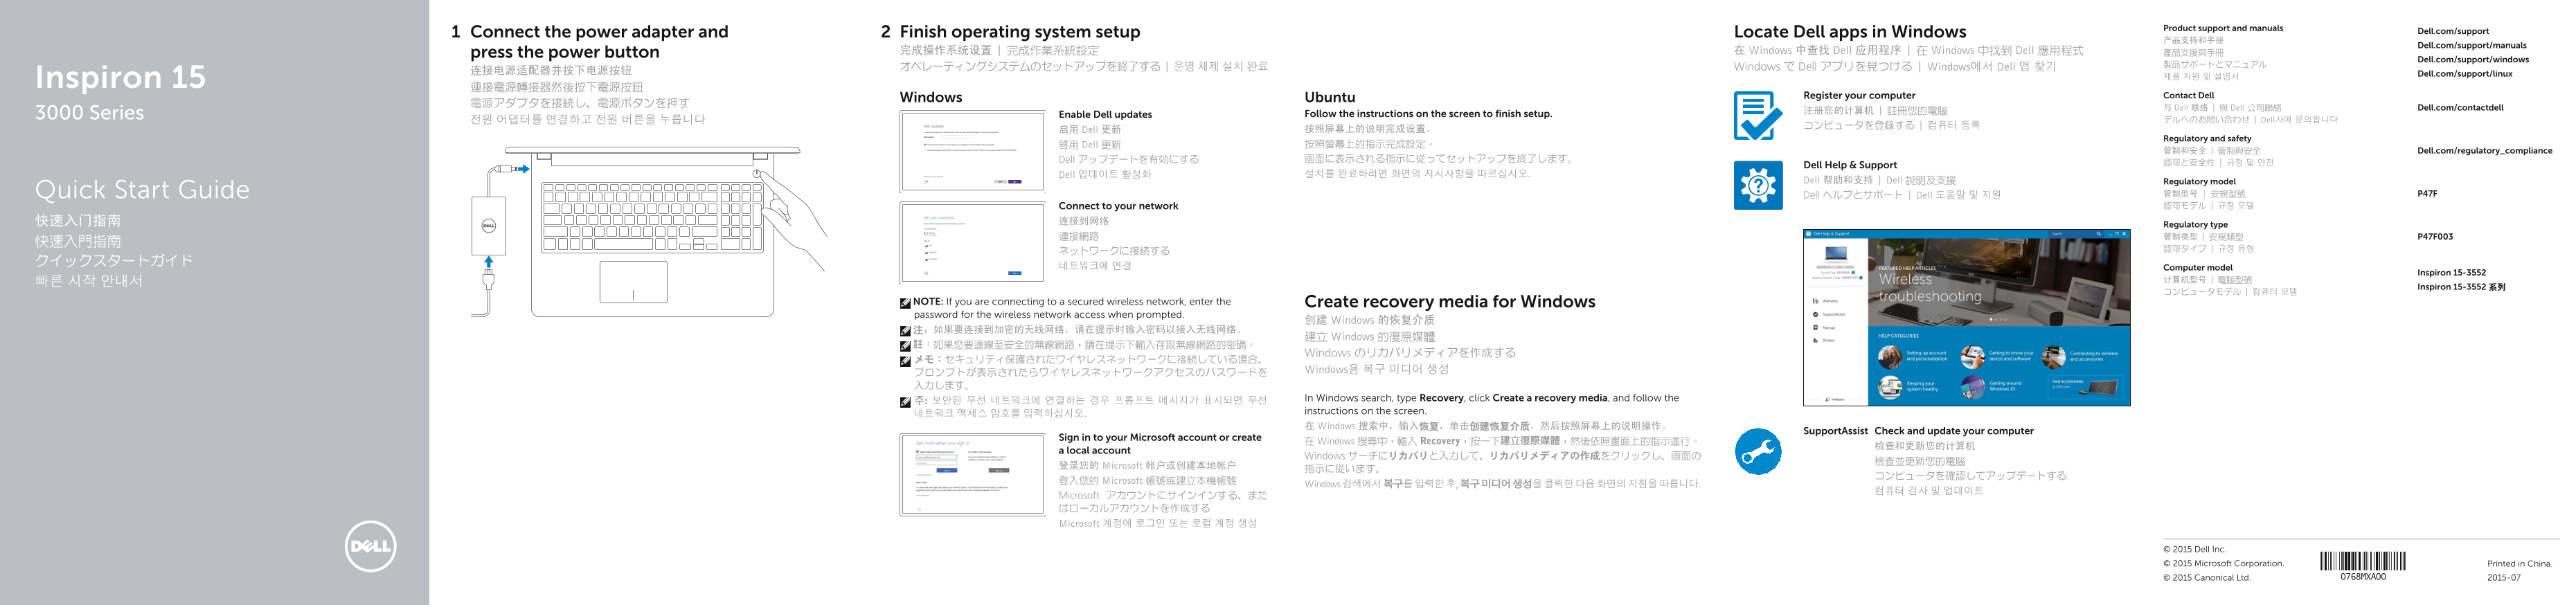The height and width of the screenshot is (605, 2576).
Task: Click the SupportAssist wrench icon
Action: point(1758,452)
